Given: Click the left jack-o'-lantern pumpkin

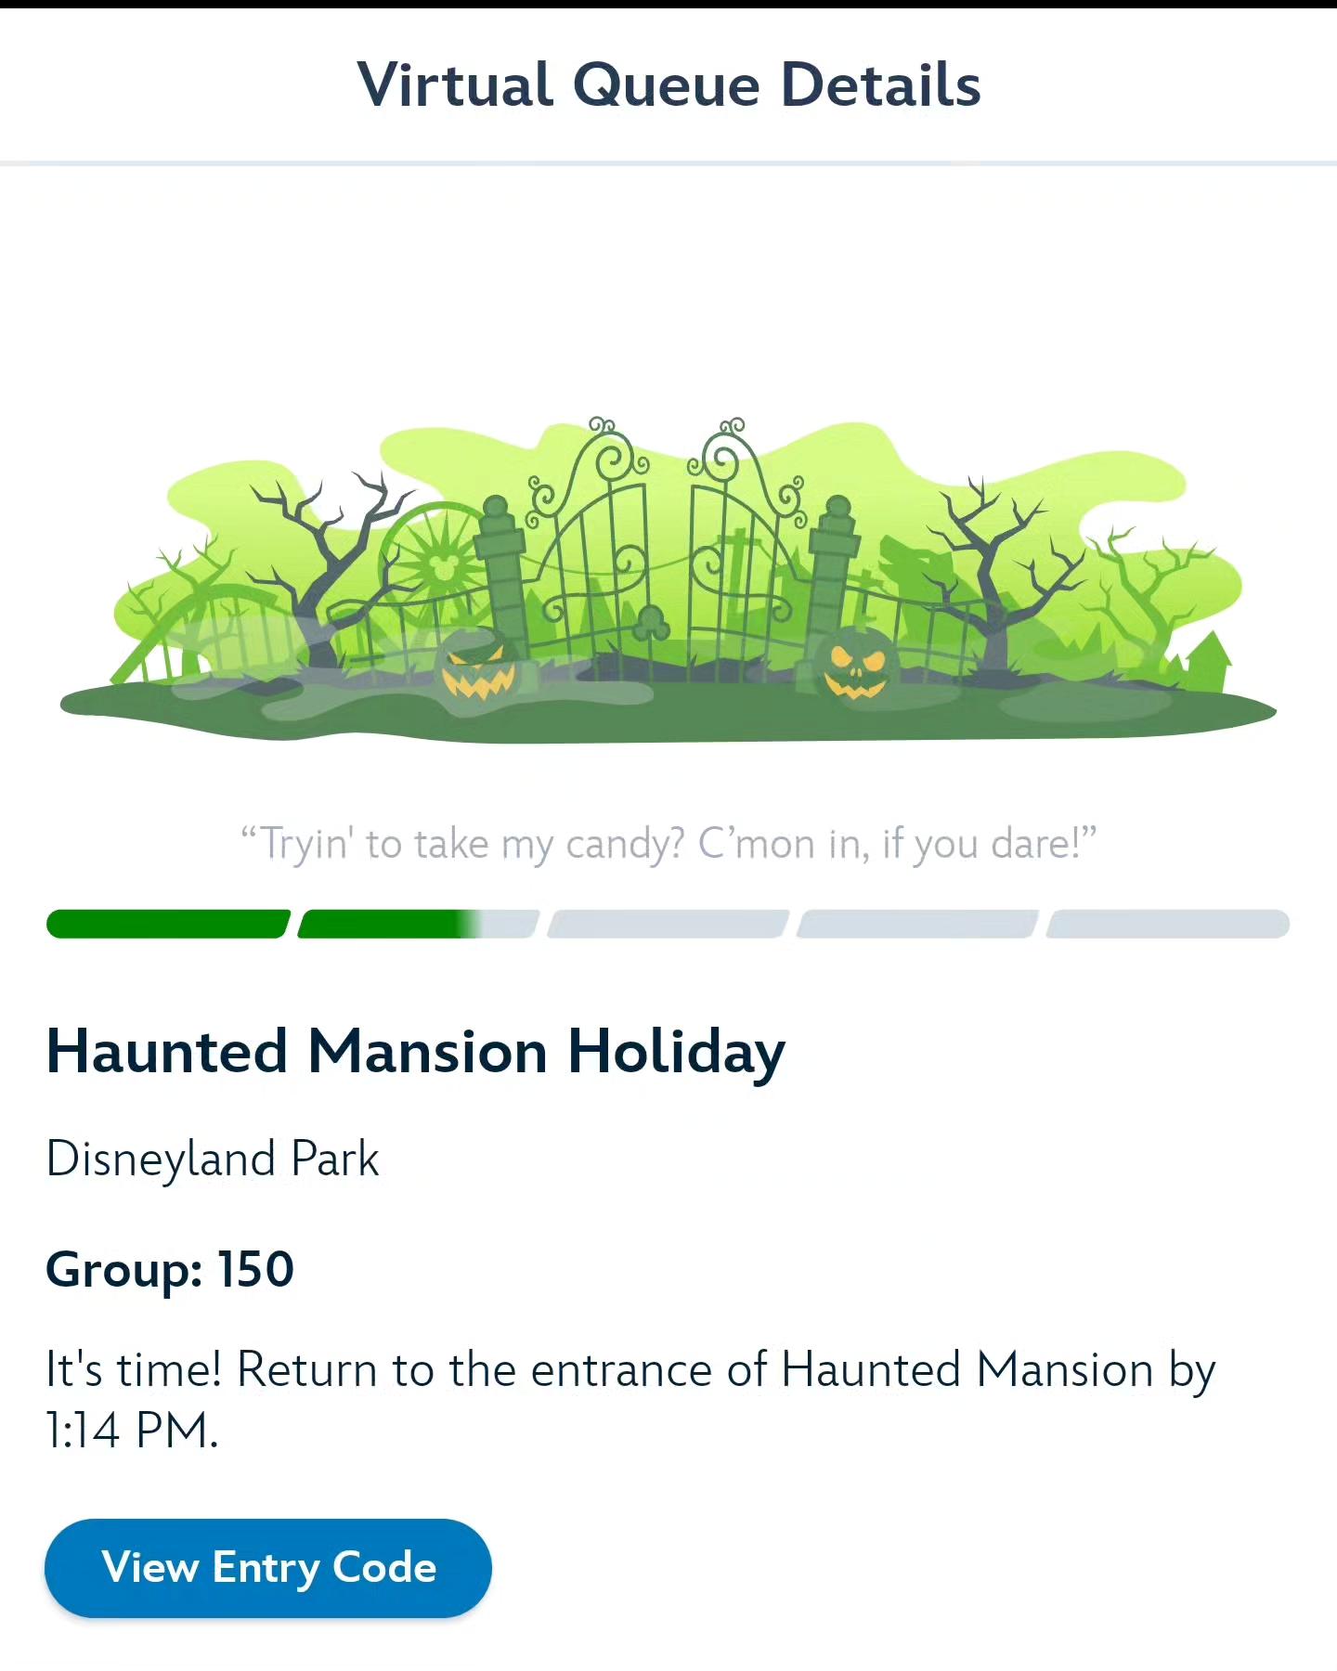Looking at the screenshot, I should point(476,665).
